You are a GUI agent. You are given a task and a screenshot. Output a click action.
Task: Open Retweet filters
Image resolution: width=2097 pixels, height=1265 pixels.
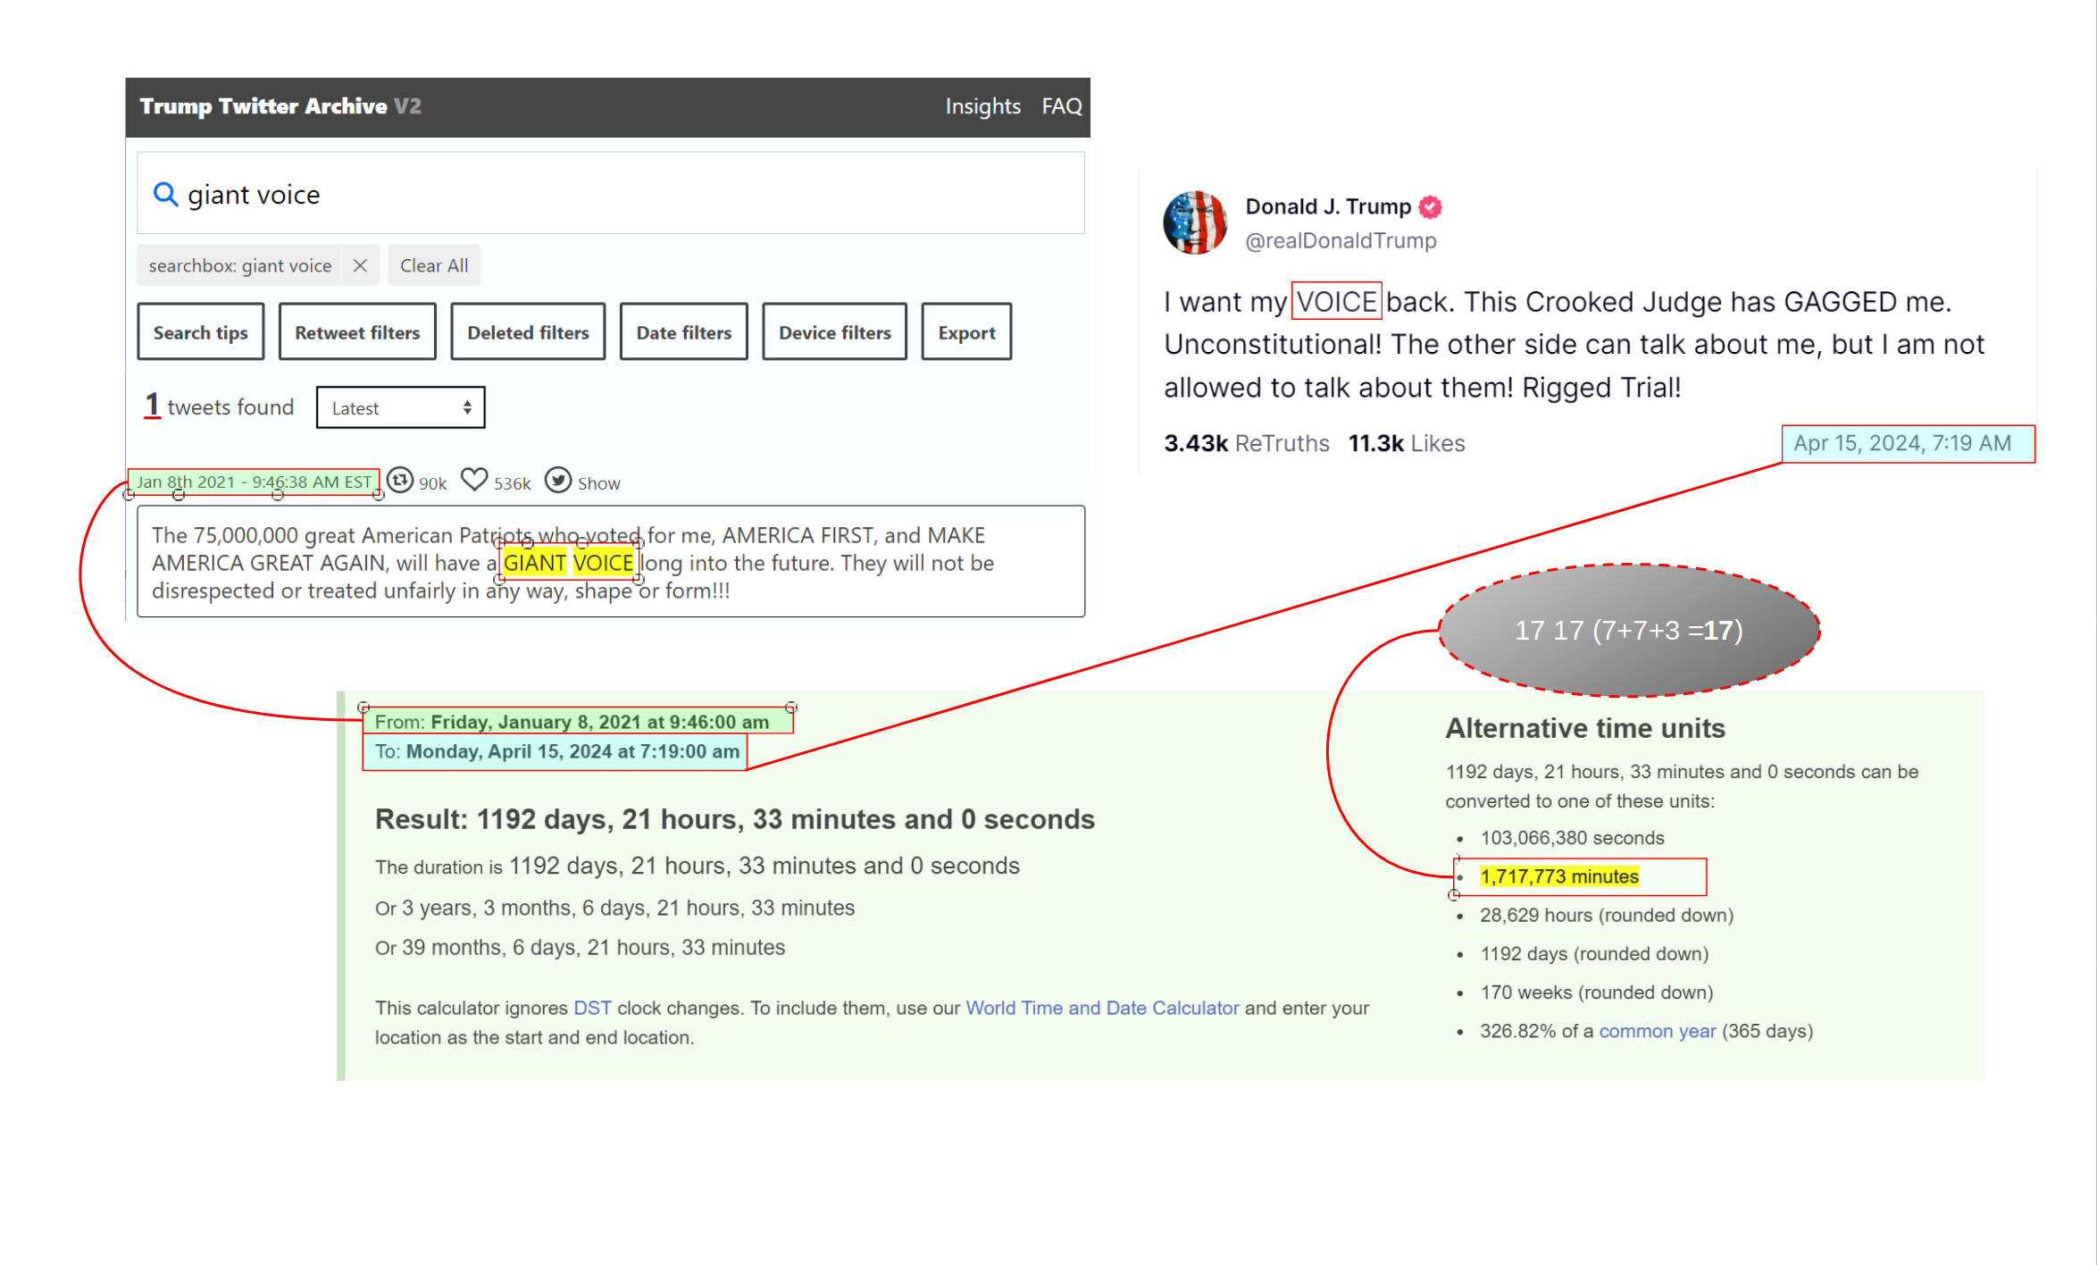[357, 332]
